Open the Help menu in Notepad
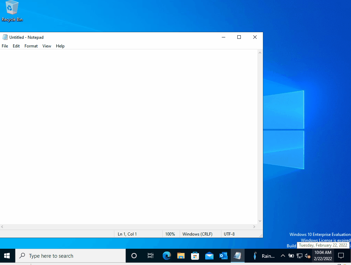Screen dimensions: 351x265 tap(60, 46)
